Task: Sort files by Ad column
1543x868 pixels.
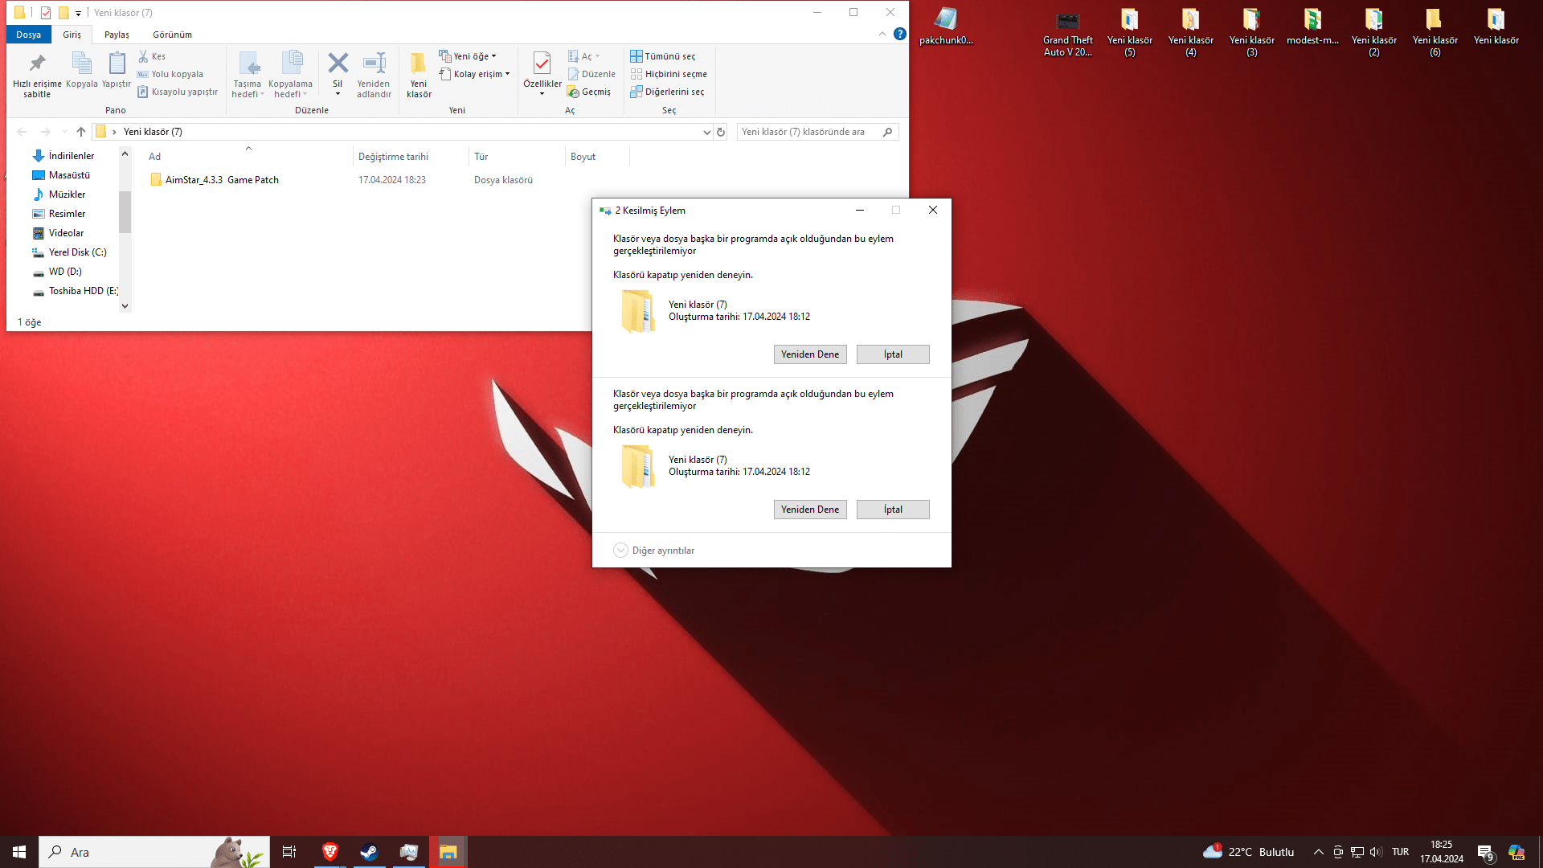Action: pos(248,157)
